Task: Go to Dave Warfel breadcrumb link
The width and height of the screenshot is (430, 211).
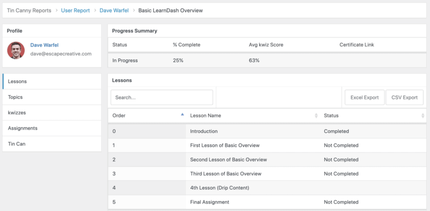Action: (x=114, y=10)
